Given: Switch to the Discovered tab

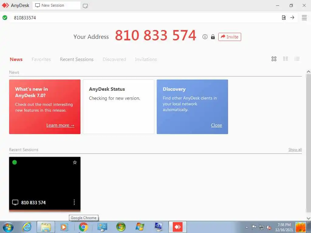Looking at the screenshot, I should (x=114, y=59).
